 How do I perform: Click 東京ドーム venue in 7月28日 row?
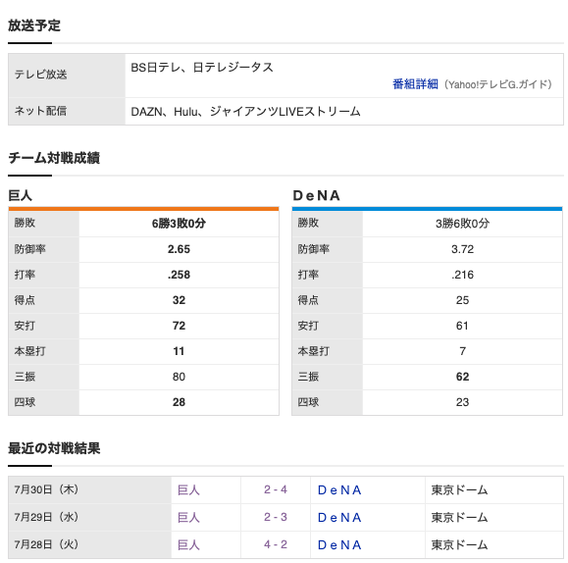(459, 544)
